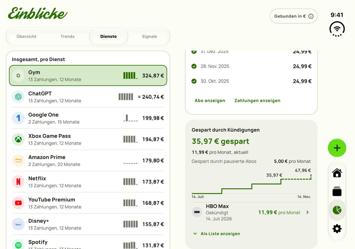355x249 pixels.
Task: Select the Netflix row in services list
Action: (x=88, y=182)
